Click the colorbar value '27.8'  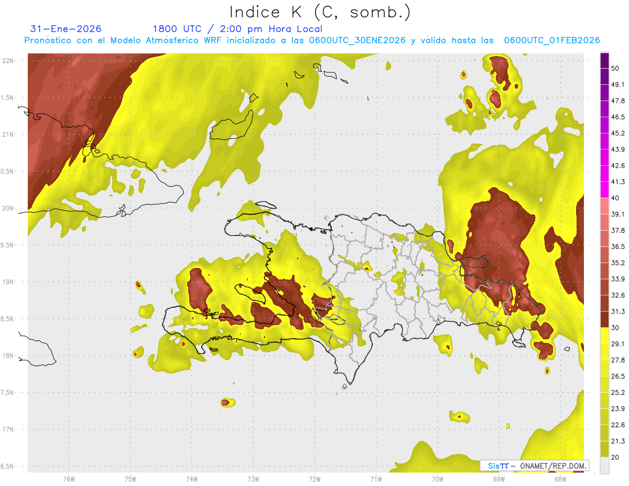click(x=617, y=360)
